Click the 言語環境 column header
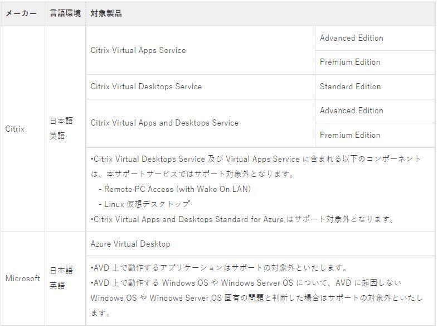The width and height of the screenshot is (438, 327). pyautogui.click(x=65, y=13)
